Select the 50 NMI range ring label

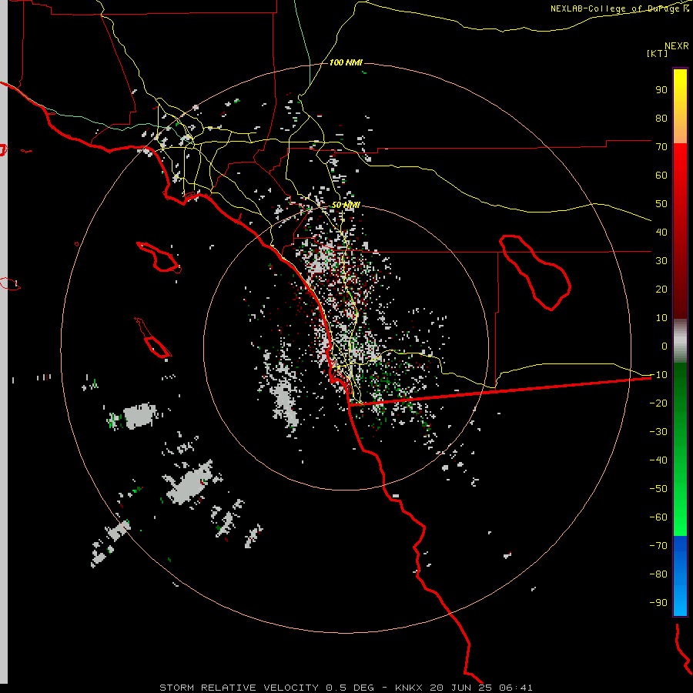coord(346,205)
